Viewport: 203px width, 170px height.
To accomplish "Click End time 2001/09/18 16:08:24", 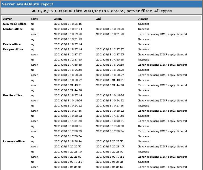I will [x=110, y=121].
